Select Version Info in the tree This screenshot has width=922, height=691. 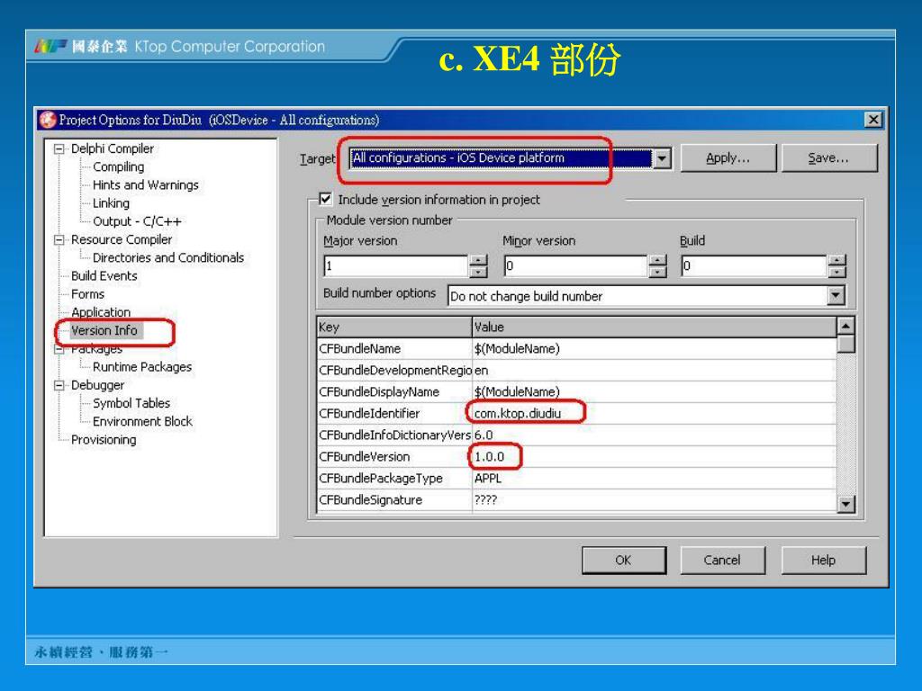tap(104, 331)
